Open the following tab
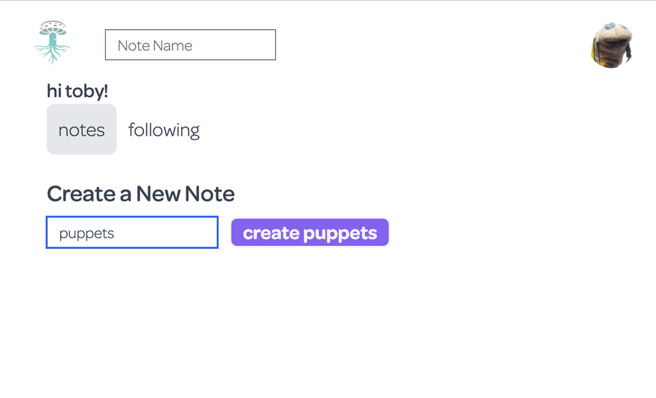The width and height of the screenshot is (656, 398). coord(164,130)
